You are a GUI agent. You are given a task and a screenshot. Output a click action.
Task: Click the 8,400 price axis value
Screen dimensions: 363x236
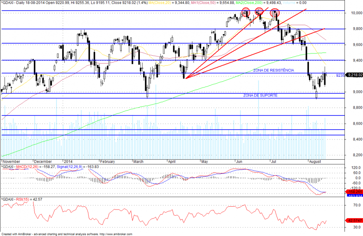click(x=358, y=139)
